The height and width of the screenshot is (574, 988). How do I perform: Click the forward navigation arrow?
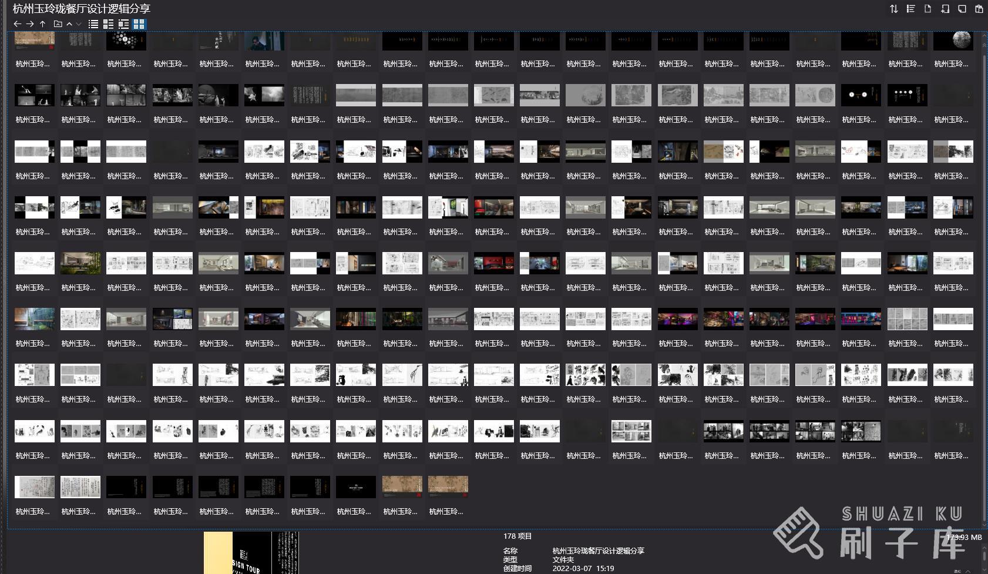[x=30, y=24]
